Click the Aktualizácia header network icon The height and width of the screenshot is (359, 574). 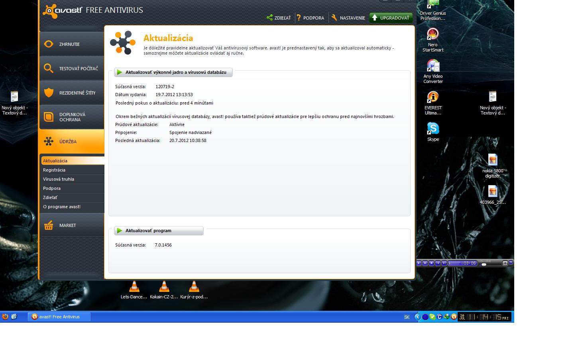pyautogui.click(x=123, y=42)
